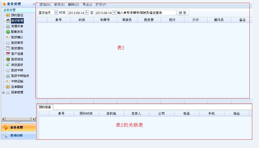
Task: Click the 中转运输 icon
Action: tap(8, 81)
